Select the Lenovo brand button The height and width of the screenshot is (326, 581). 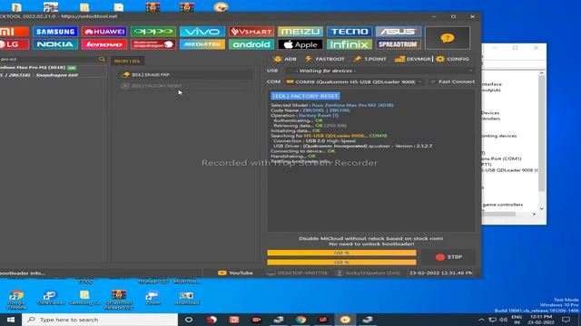(104, 44)
